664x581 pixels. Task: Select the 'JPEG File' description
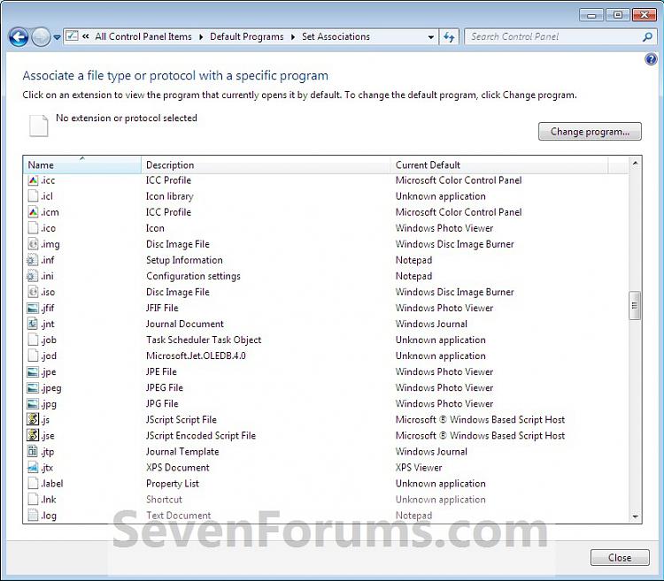[x=165, y=387]
